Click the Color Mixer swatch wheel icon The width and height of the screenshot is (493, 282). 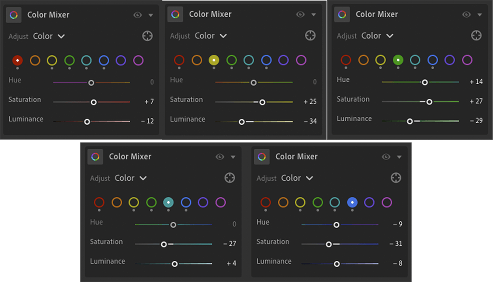click(13, 14)
